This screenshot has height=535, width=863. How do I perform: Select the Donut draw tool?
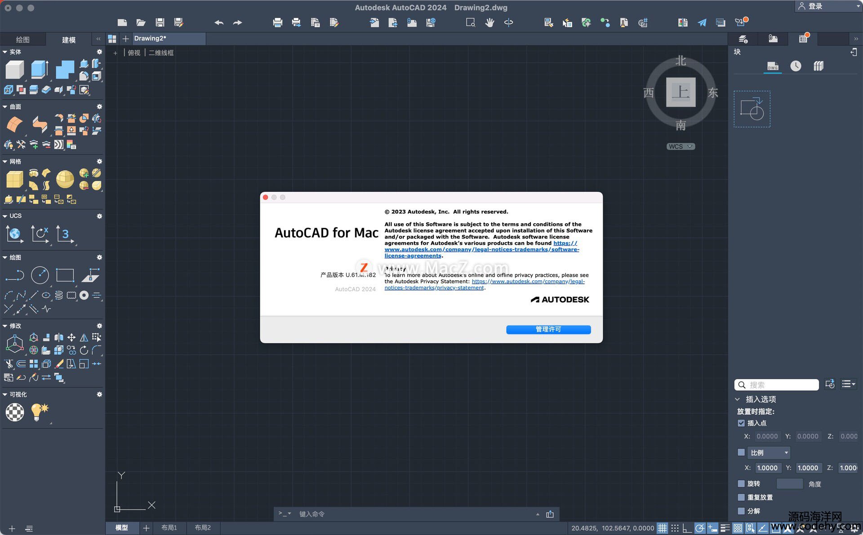84,295
